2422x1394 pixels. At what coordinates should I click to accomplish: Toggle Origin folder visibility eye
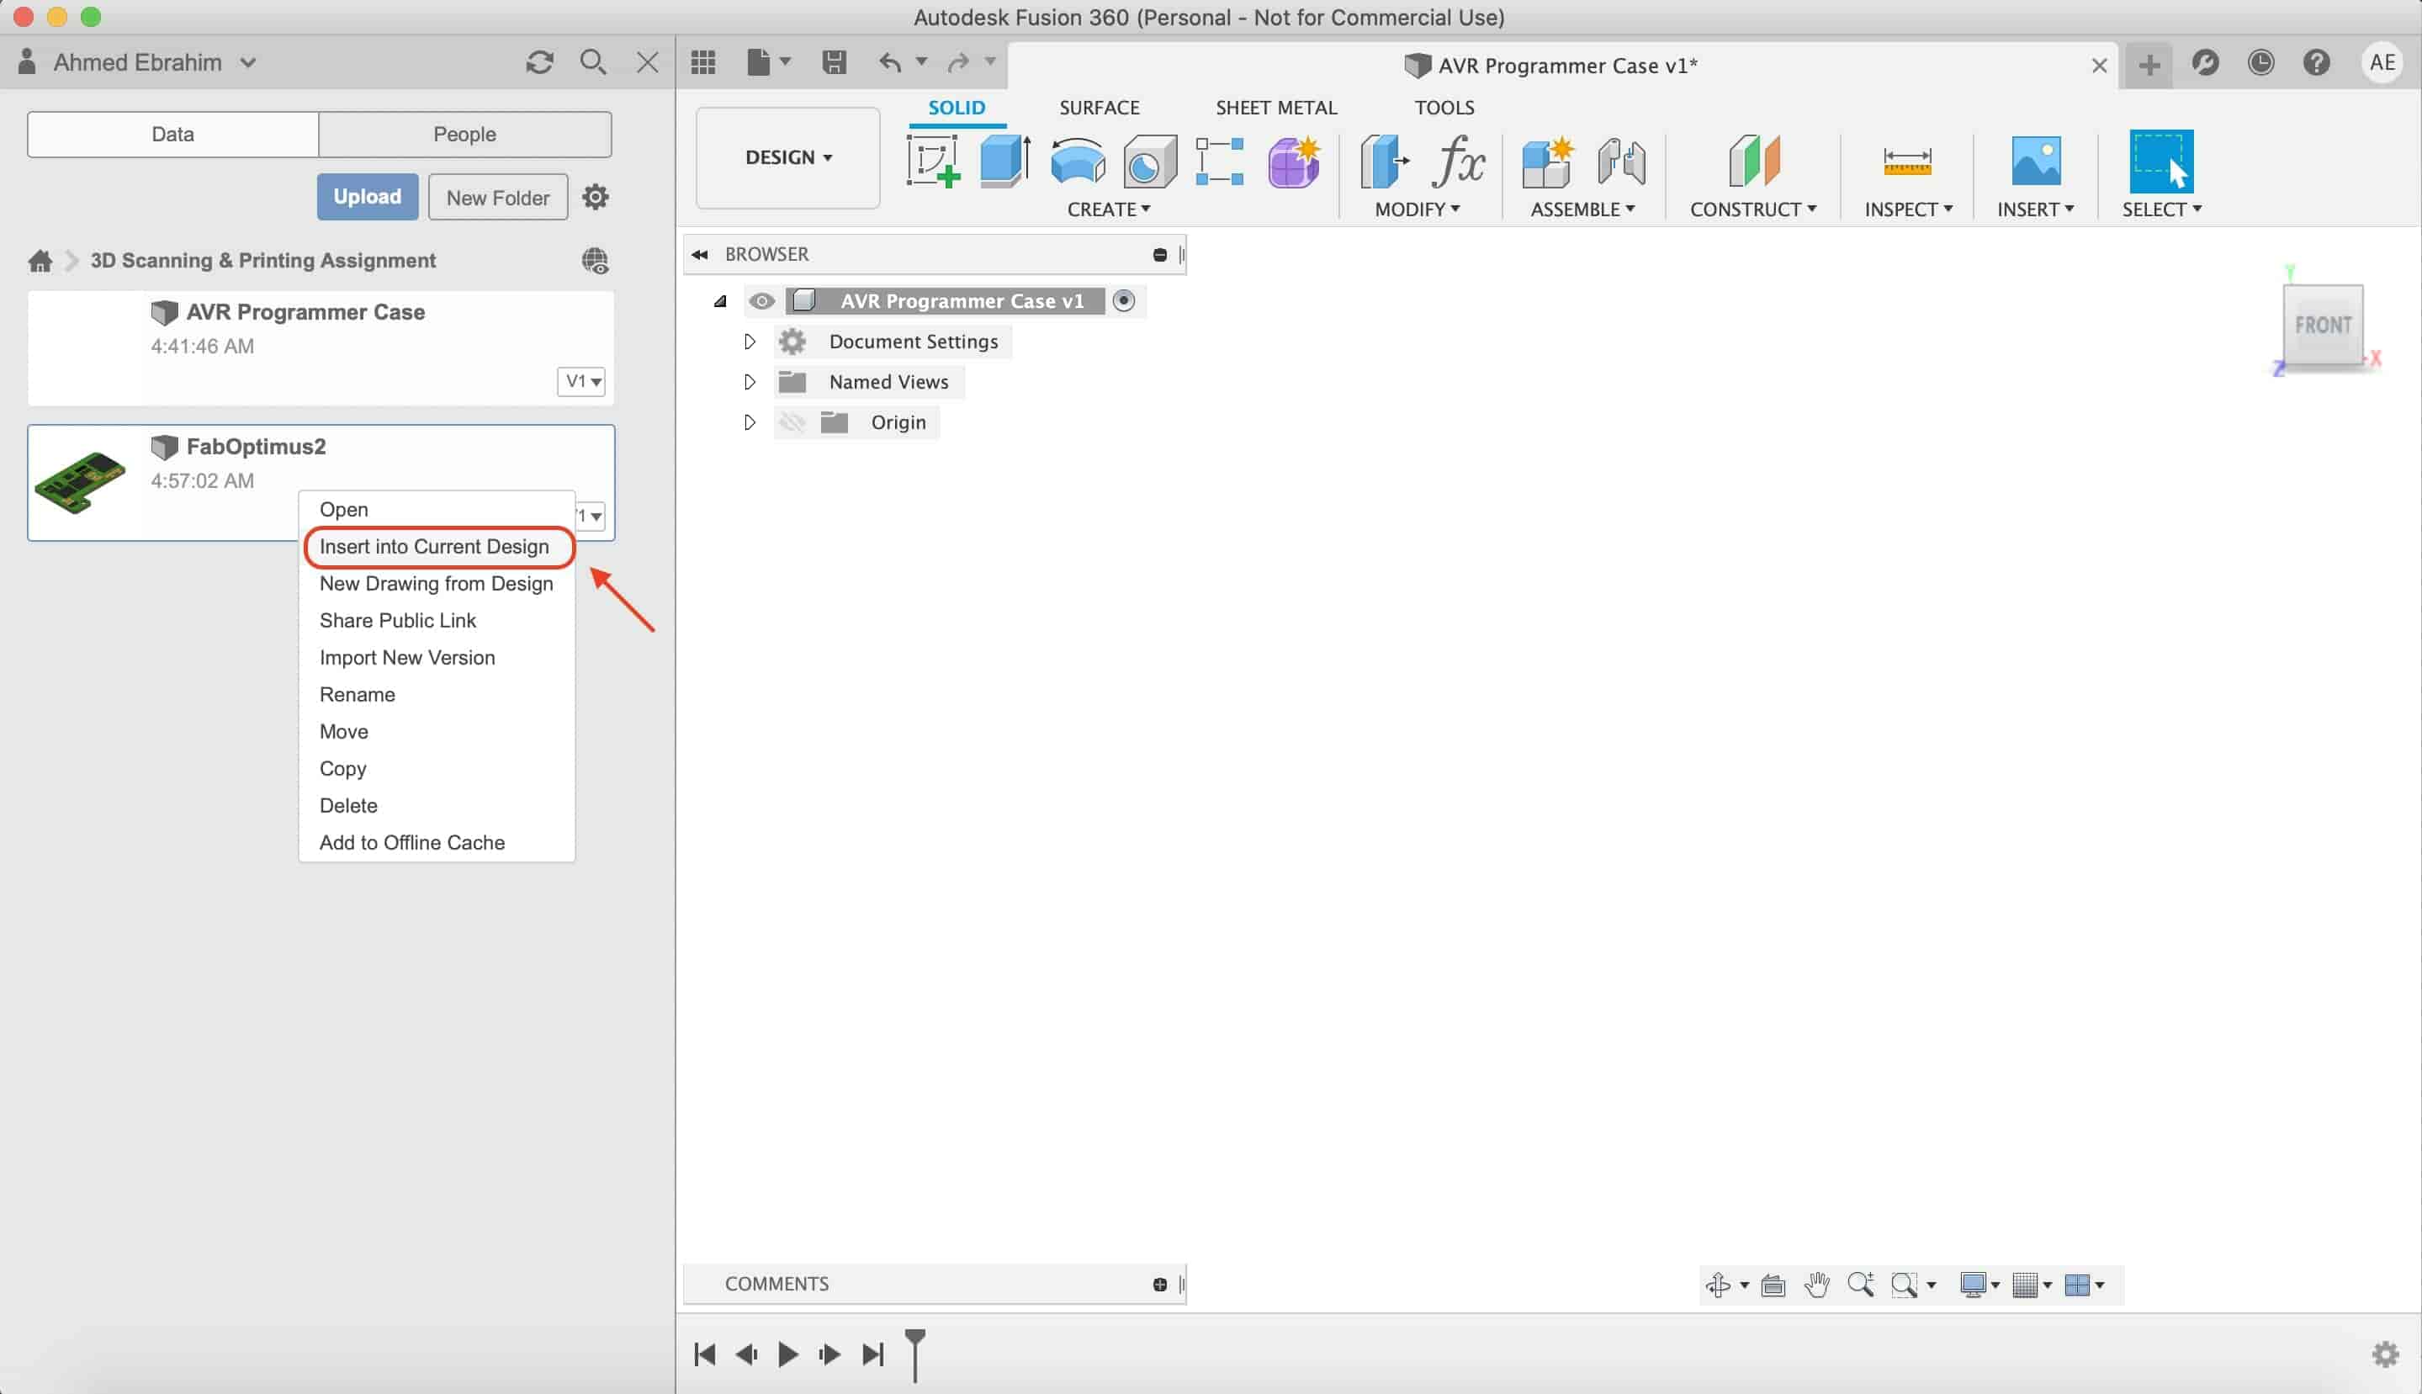[x=792, y=422]
